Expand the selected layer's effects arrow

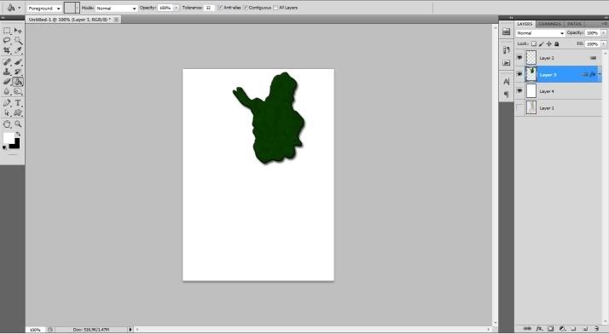pos(600,74)
